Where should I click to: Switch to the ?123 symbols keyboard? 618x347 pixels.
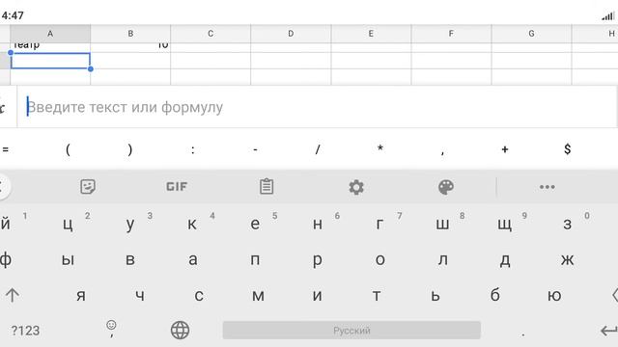pos(25,331)
